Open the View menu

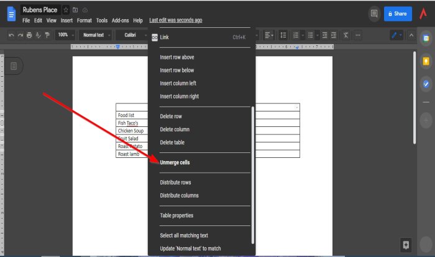(52, 20)
